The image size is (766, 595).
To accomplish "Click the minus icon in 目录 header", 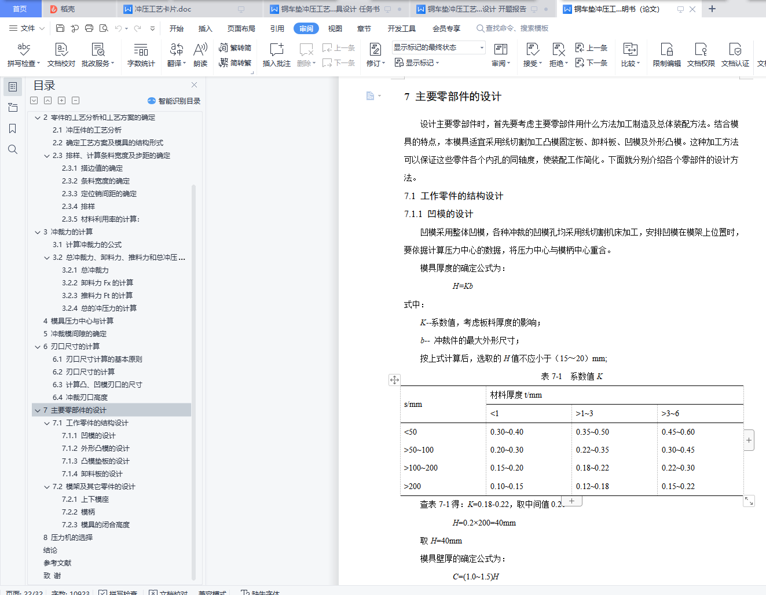I will (x=76, y=100).
